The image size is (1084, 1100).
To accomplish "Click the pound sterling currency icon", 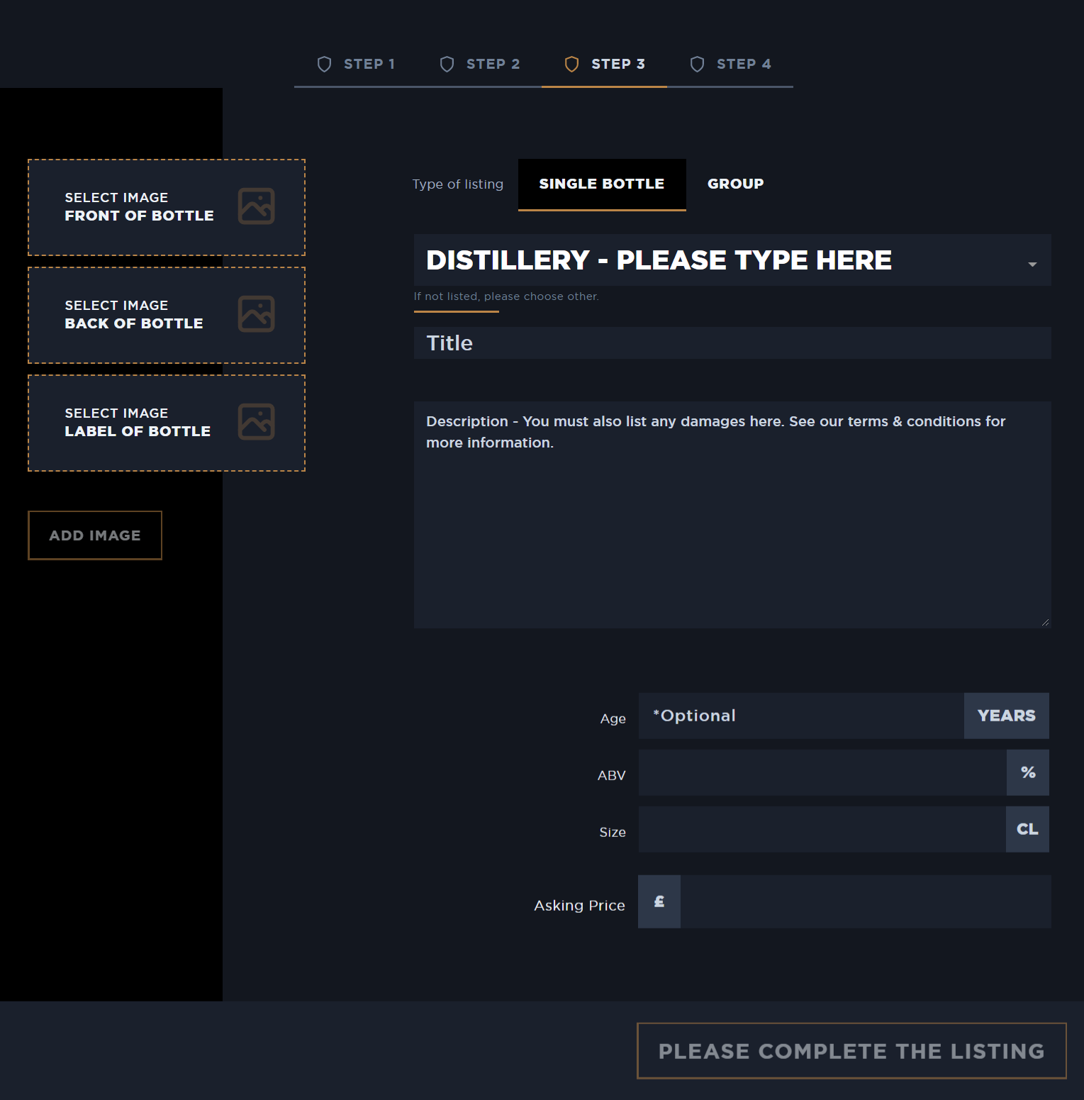I will tap(659, 901).
